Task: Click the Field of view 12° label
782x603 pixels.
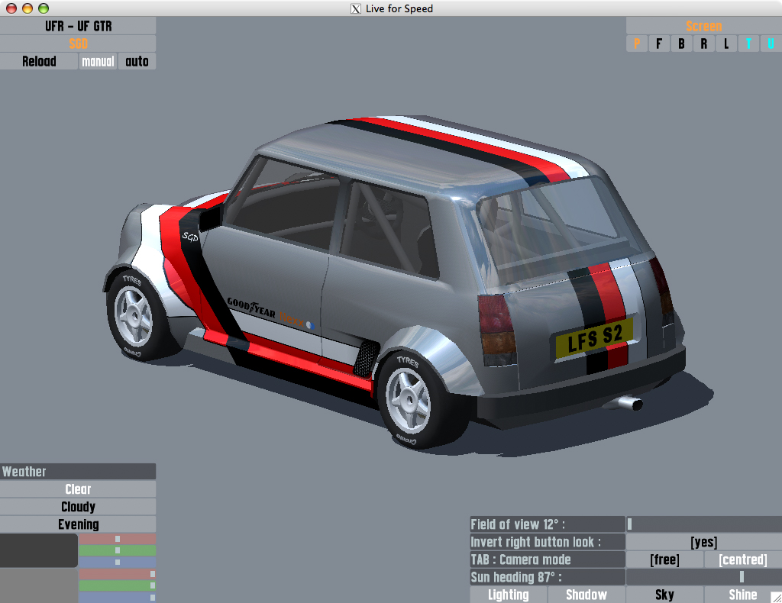Action: pyautogui.click(x=547, y=524)
